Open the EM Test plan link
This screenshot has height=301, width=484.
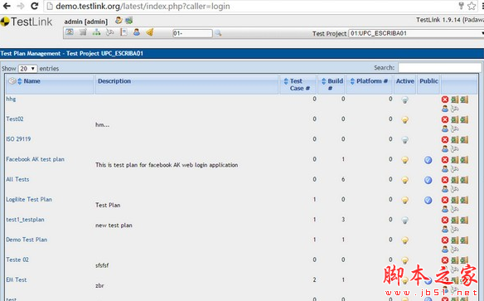(x=17, y=279)
